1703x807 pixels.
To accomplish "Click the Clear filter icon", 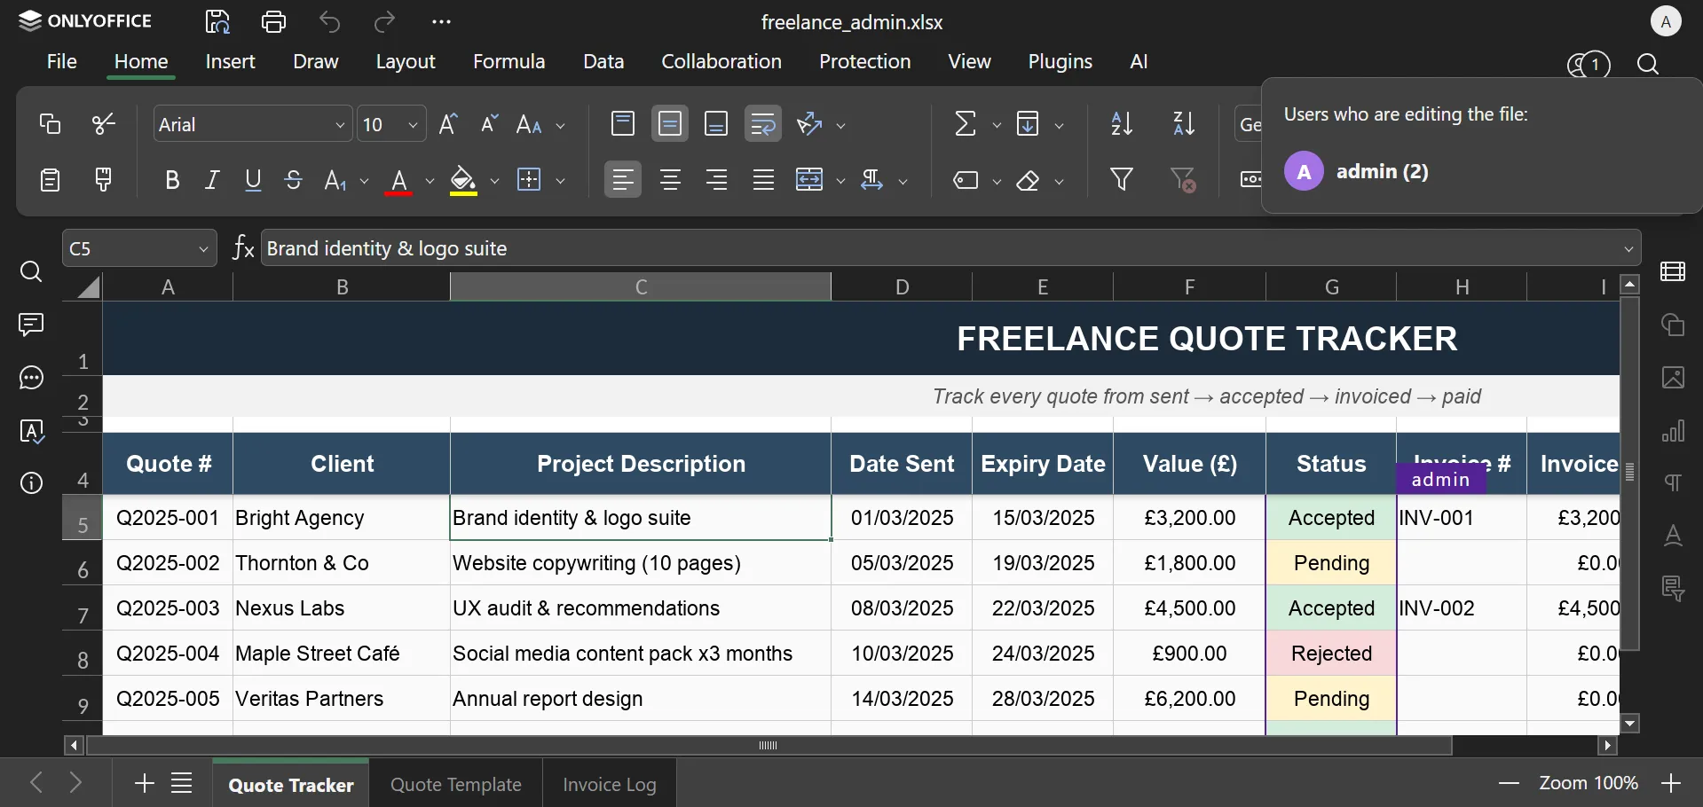I will tap(1185, 180).
